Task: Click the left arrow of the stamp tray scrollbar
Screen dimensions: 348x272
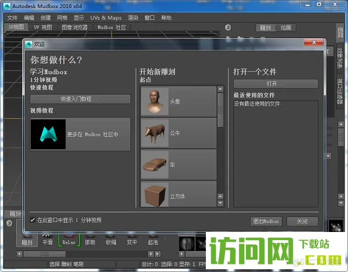Action: point(182,254)
